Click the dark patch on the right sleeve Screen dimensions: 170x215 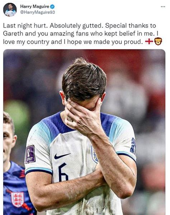click(x=133, y=146)
